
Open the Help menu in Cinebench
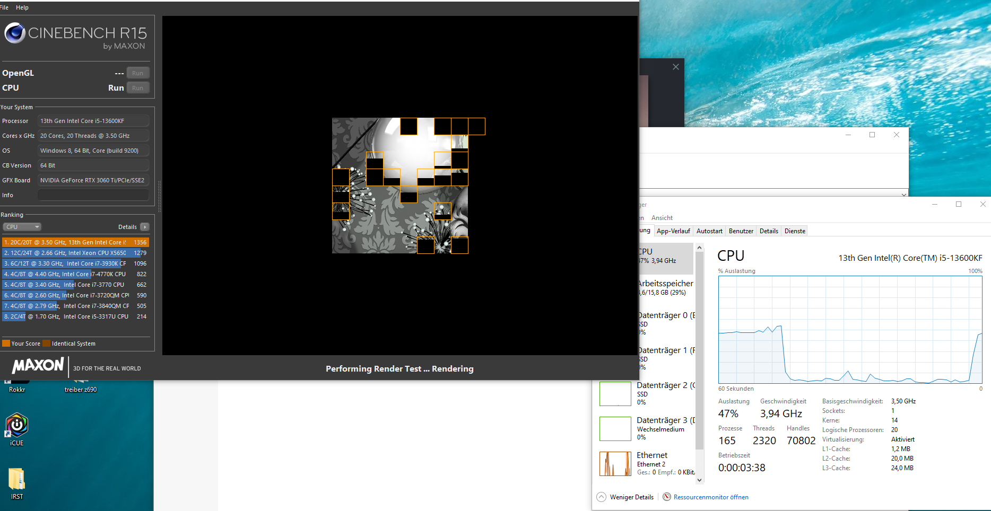click(x=22, y=7)
